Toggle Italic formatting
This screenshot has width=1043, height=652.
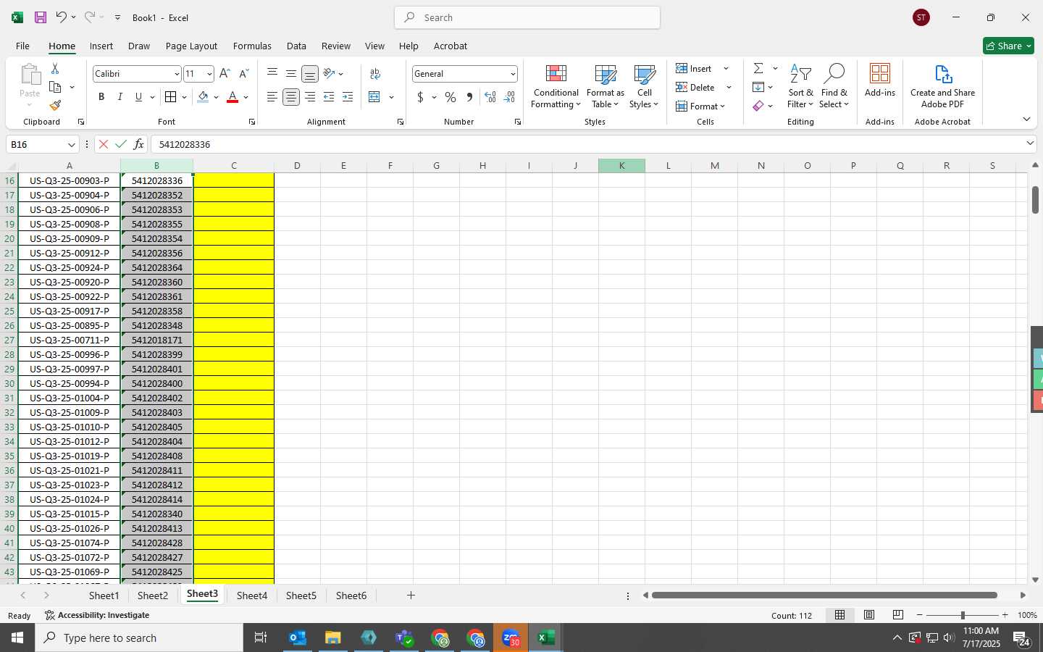[120, 97]
